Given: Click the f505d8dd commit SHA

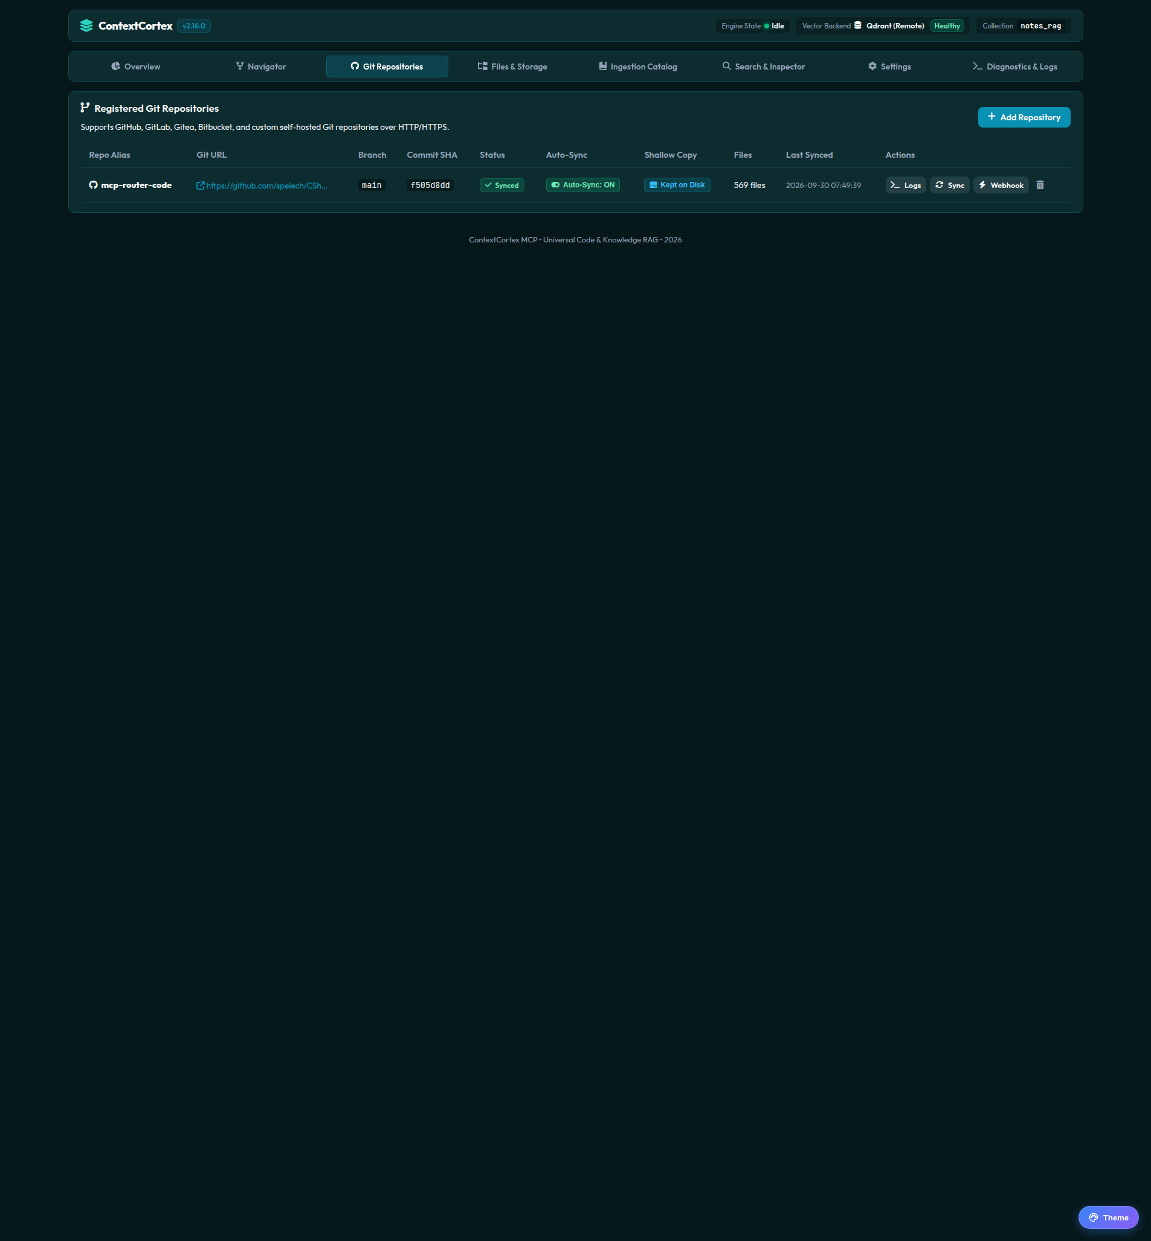Looking at the screenshot, I should pyautogui.click(x=430, y=185).
